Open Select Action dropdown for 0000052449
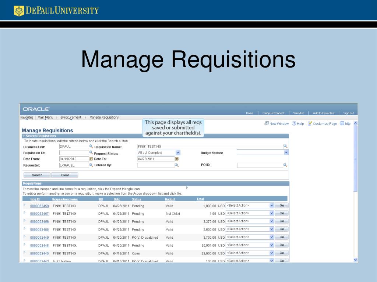 click(271, 237)
